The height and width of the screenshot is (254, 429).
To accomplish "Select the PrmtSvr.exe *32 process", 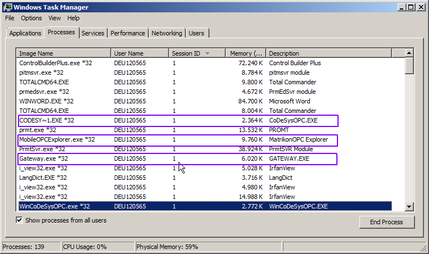I will [205, 149].
